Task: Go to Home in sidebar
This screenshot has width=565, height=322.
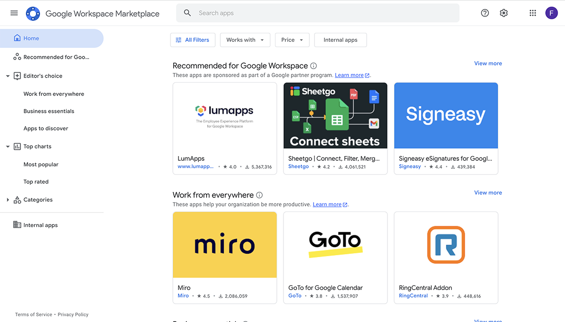Action: click(52, 38)
